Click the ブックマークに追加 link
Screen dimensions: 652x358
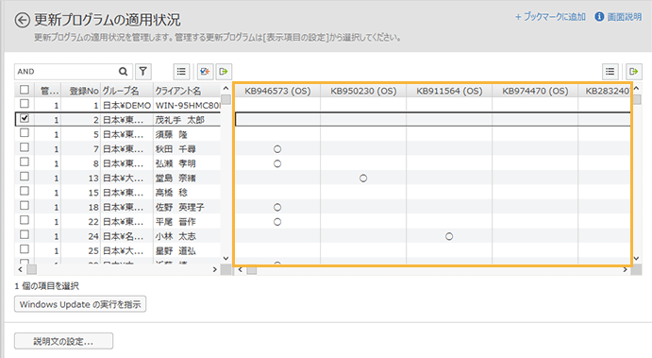coord(550,17)
